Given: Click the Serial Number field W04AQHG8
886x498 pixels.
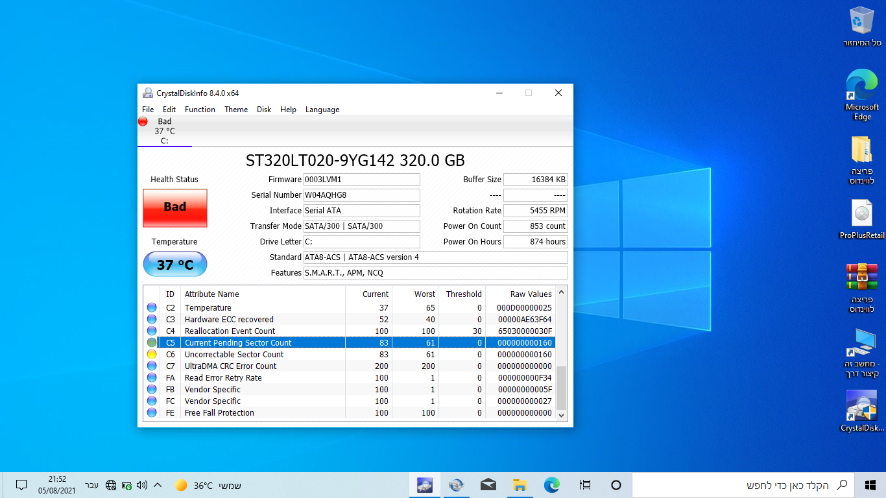Looking at the screenshot, I should click(361, 195).
